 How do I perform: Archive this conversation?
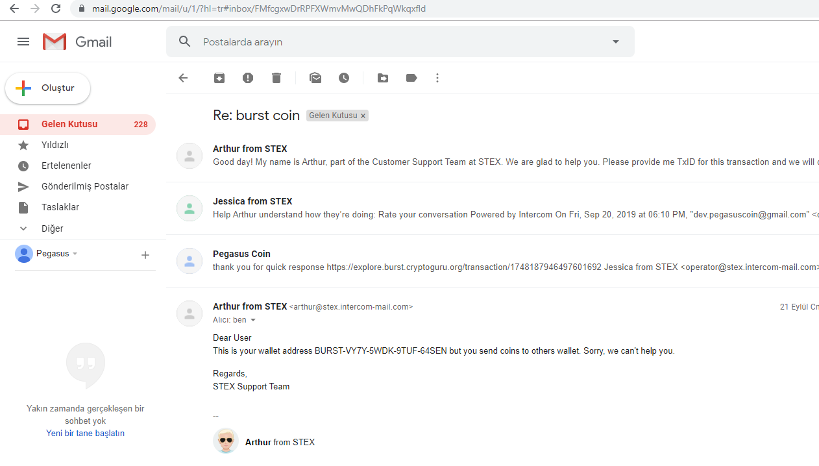point(219,78)
